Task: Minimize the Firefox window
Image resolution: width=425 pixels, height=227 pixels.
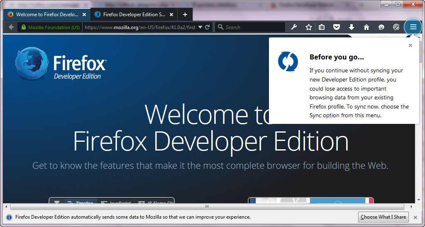Action: point(386,4)
